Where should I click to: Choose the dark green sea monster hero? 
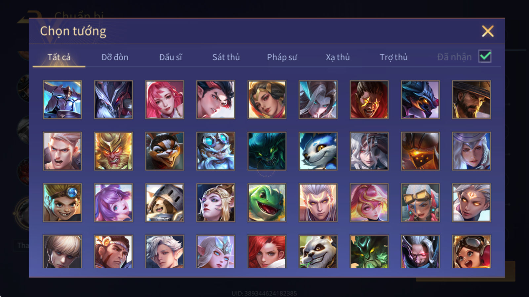(267, 151)
